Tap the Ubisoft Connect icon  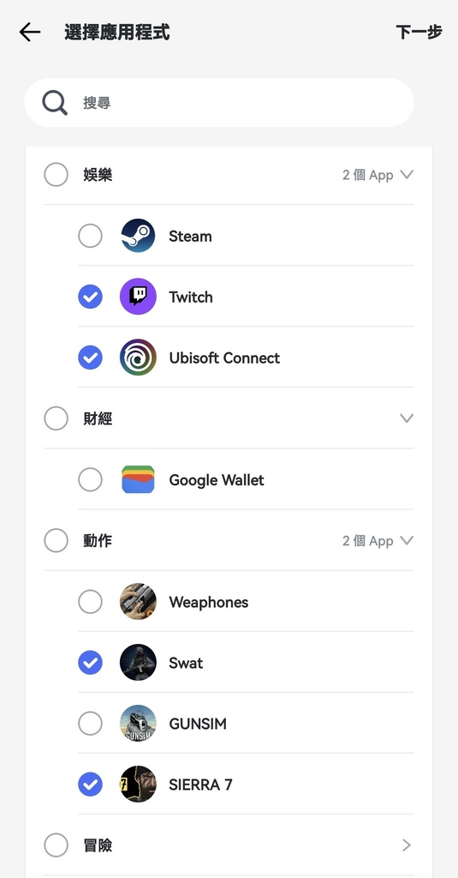click(138, 358)
